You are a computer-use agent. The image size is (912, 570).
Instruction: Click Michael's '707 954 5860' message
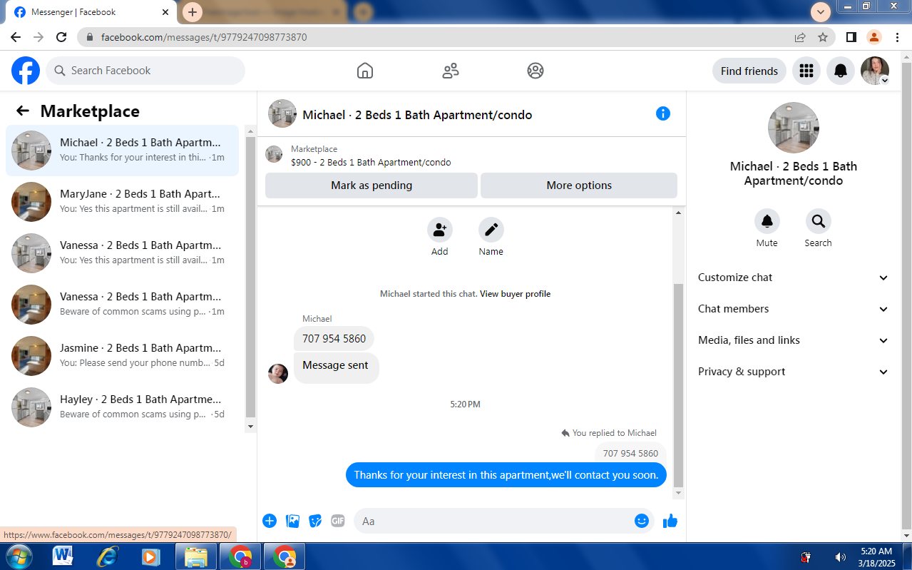click(334, 339)
